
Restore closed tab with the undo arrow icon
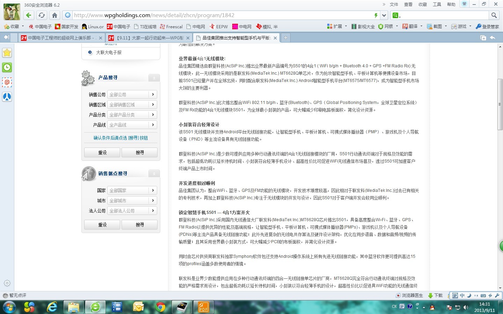[x=493, y=38]
